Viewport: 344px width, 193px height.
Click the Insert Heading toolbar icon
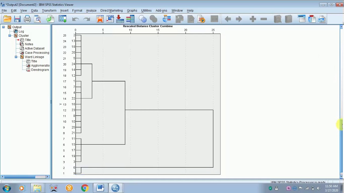tap(302, 19)
